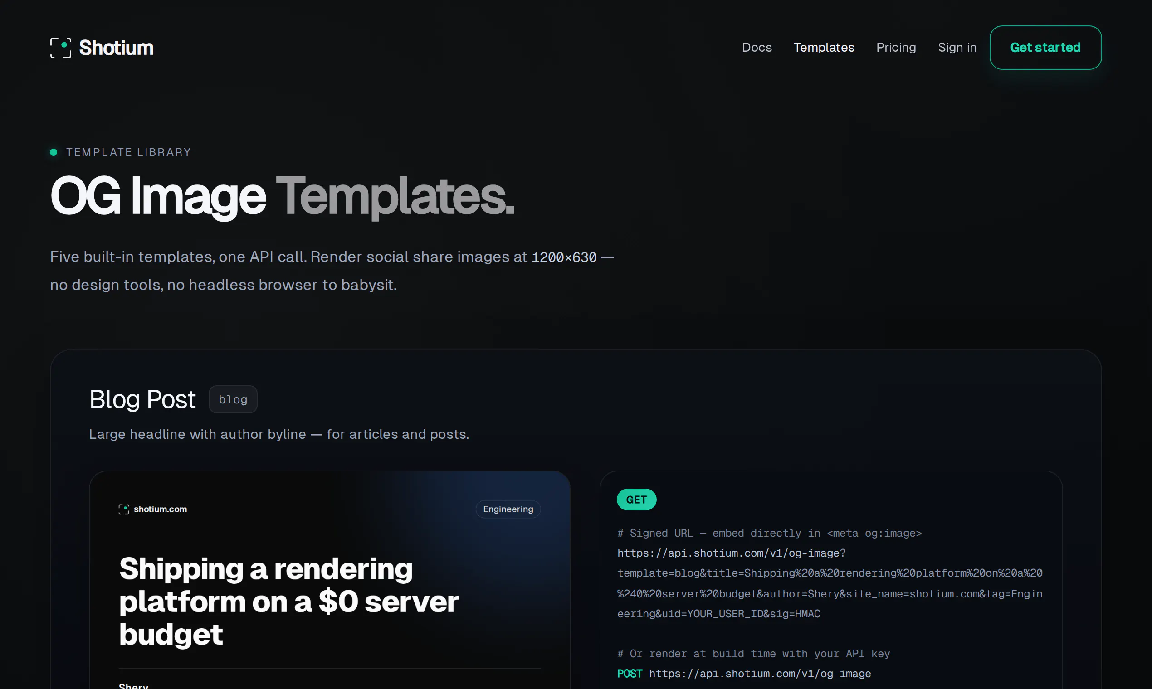Select the api.shotium.com og-image GET URL line

click(x=732, y=553)
